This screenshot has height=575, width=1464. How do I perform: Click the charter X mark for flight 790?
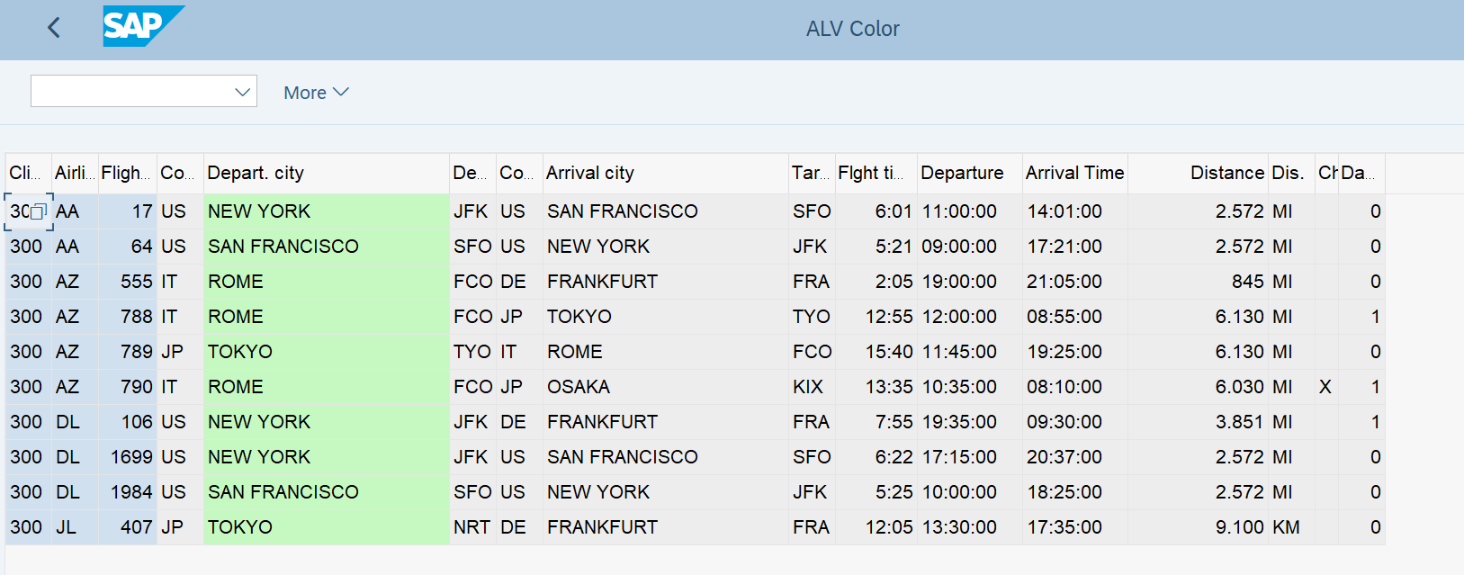pyautogui.click(x=1325, y=387)
